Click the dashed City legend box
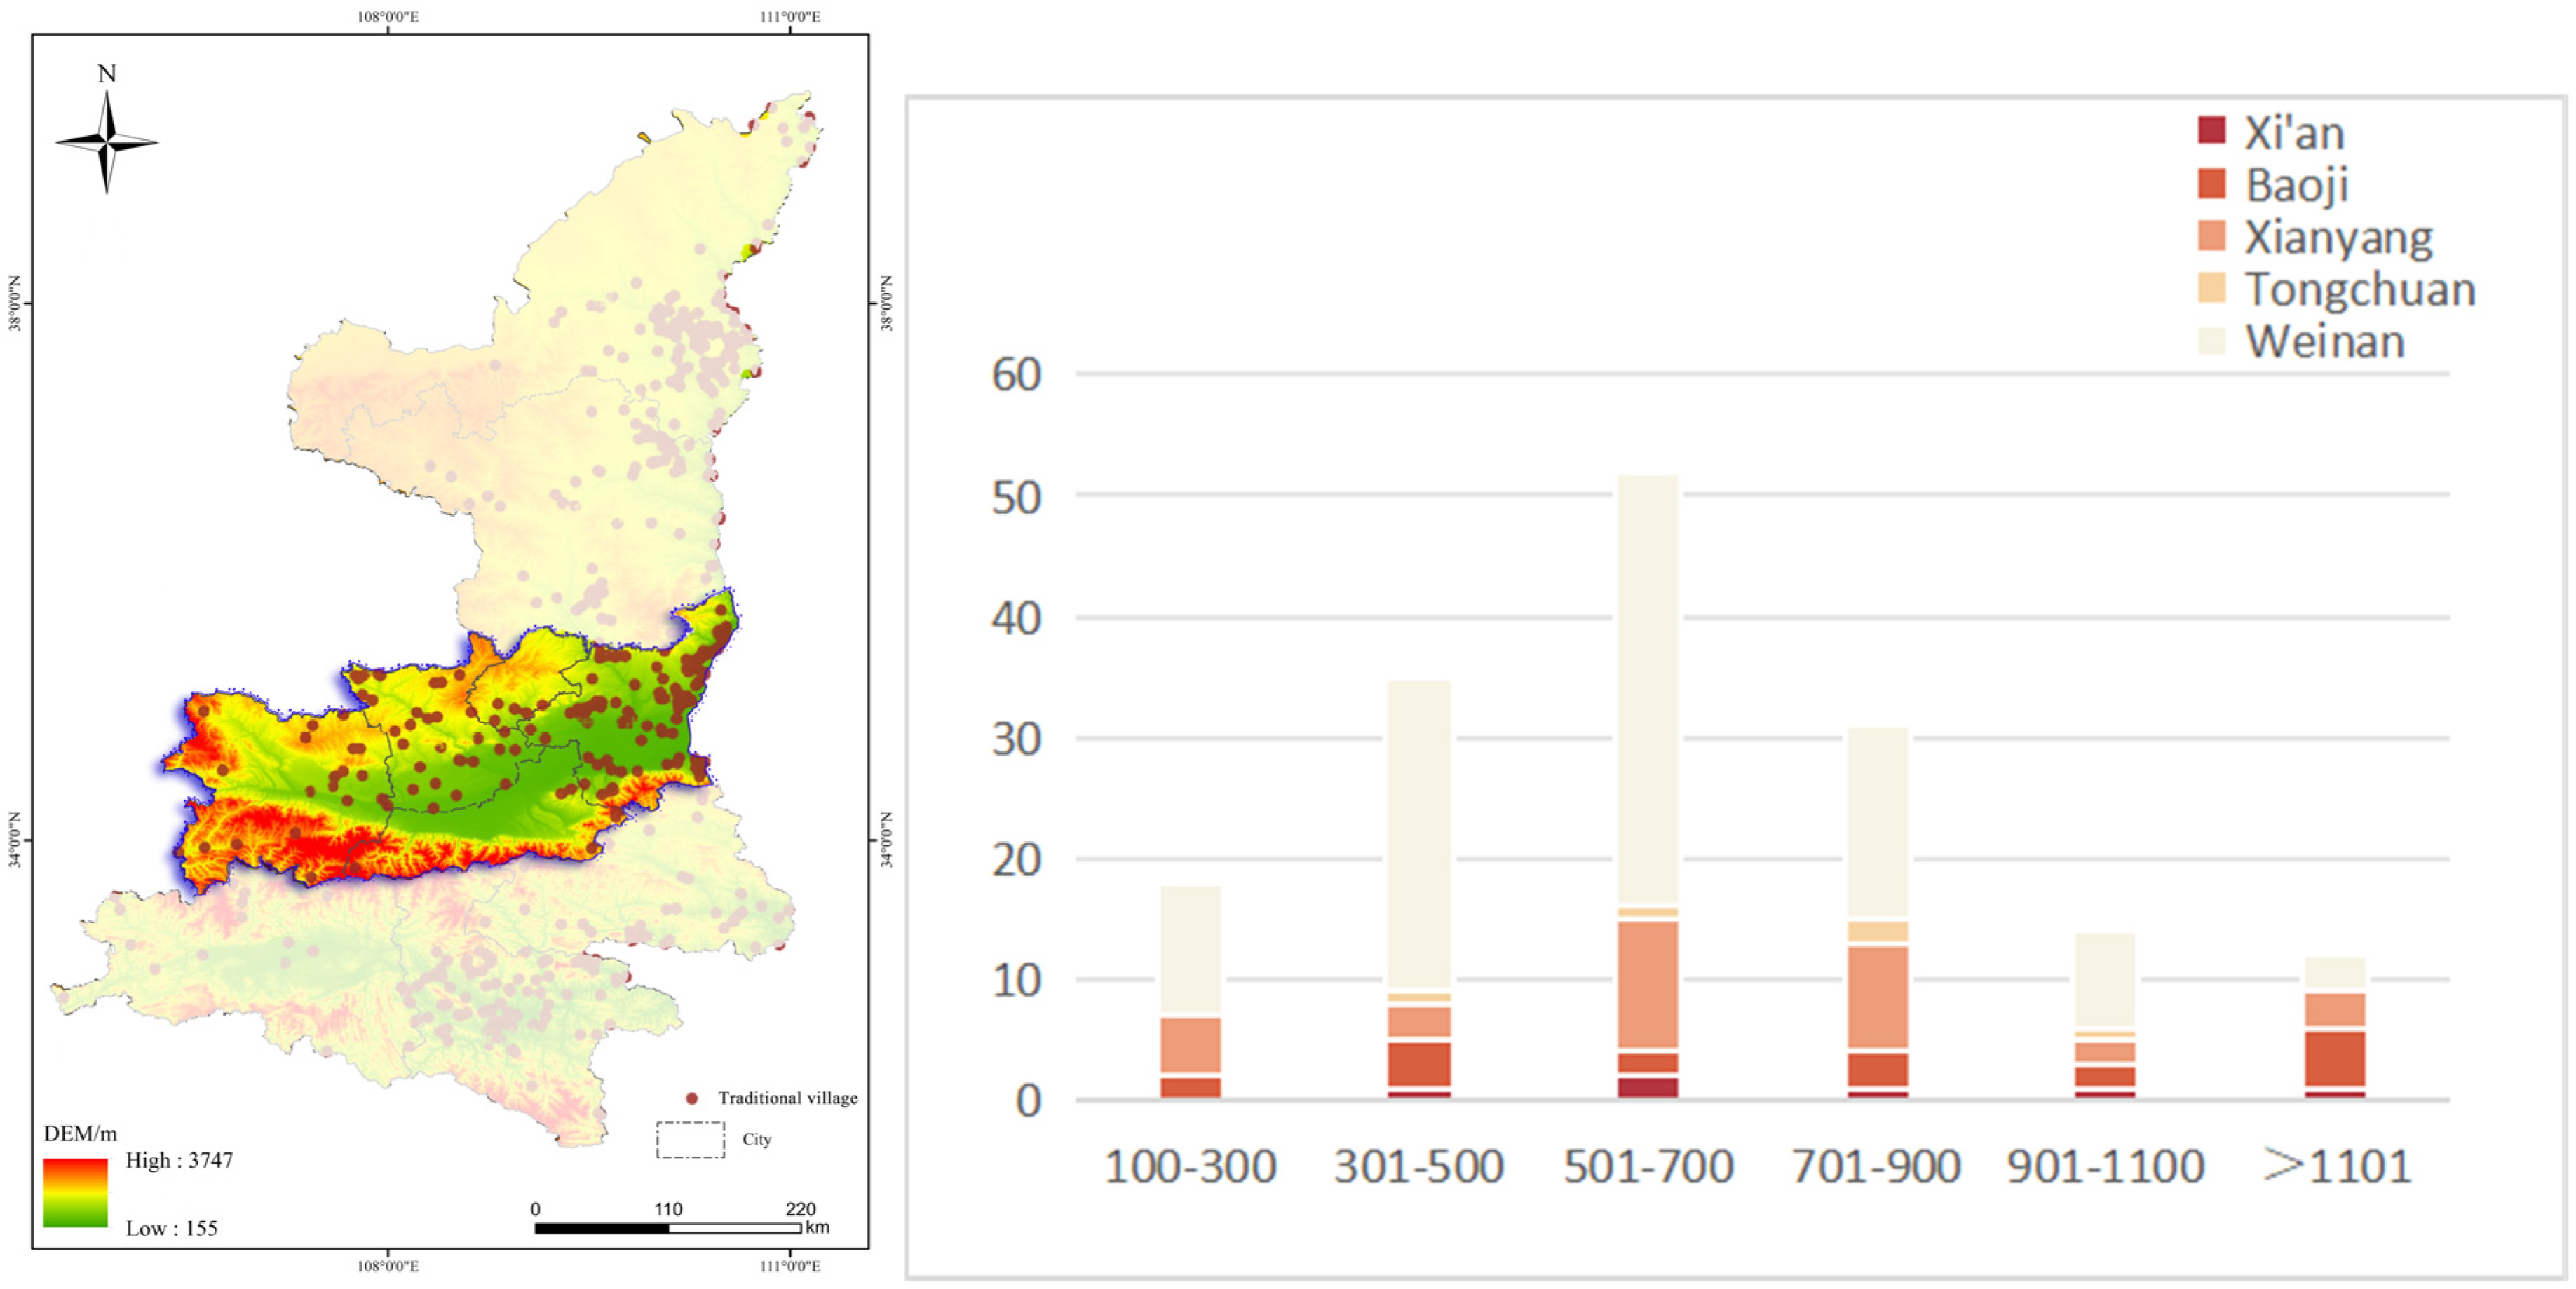2576x1289 pixels. point(690,1140)
